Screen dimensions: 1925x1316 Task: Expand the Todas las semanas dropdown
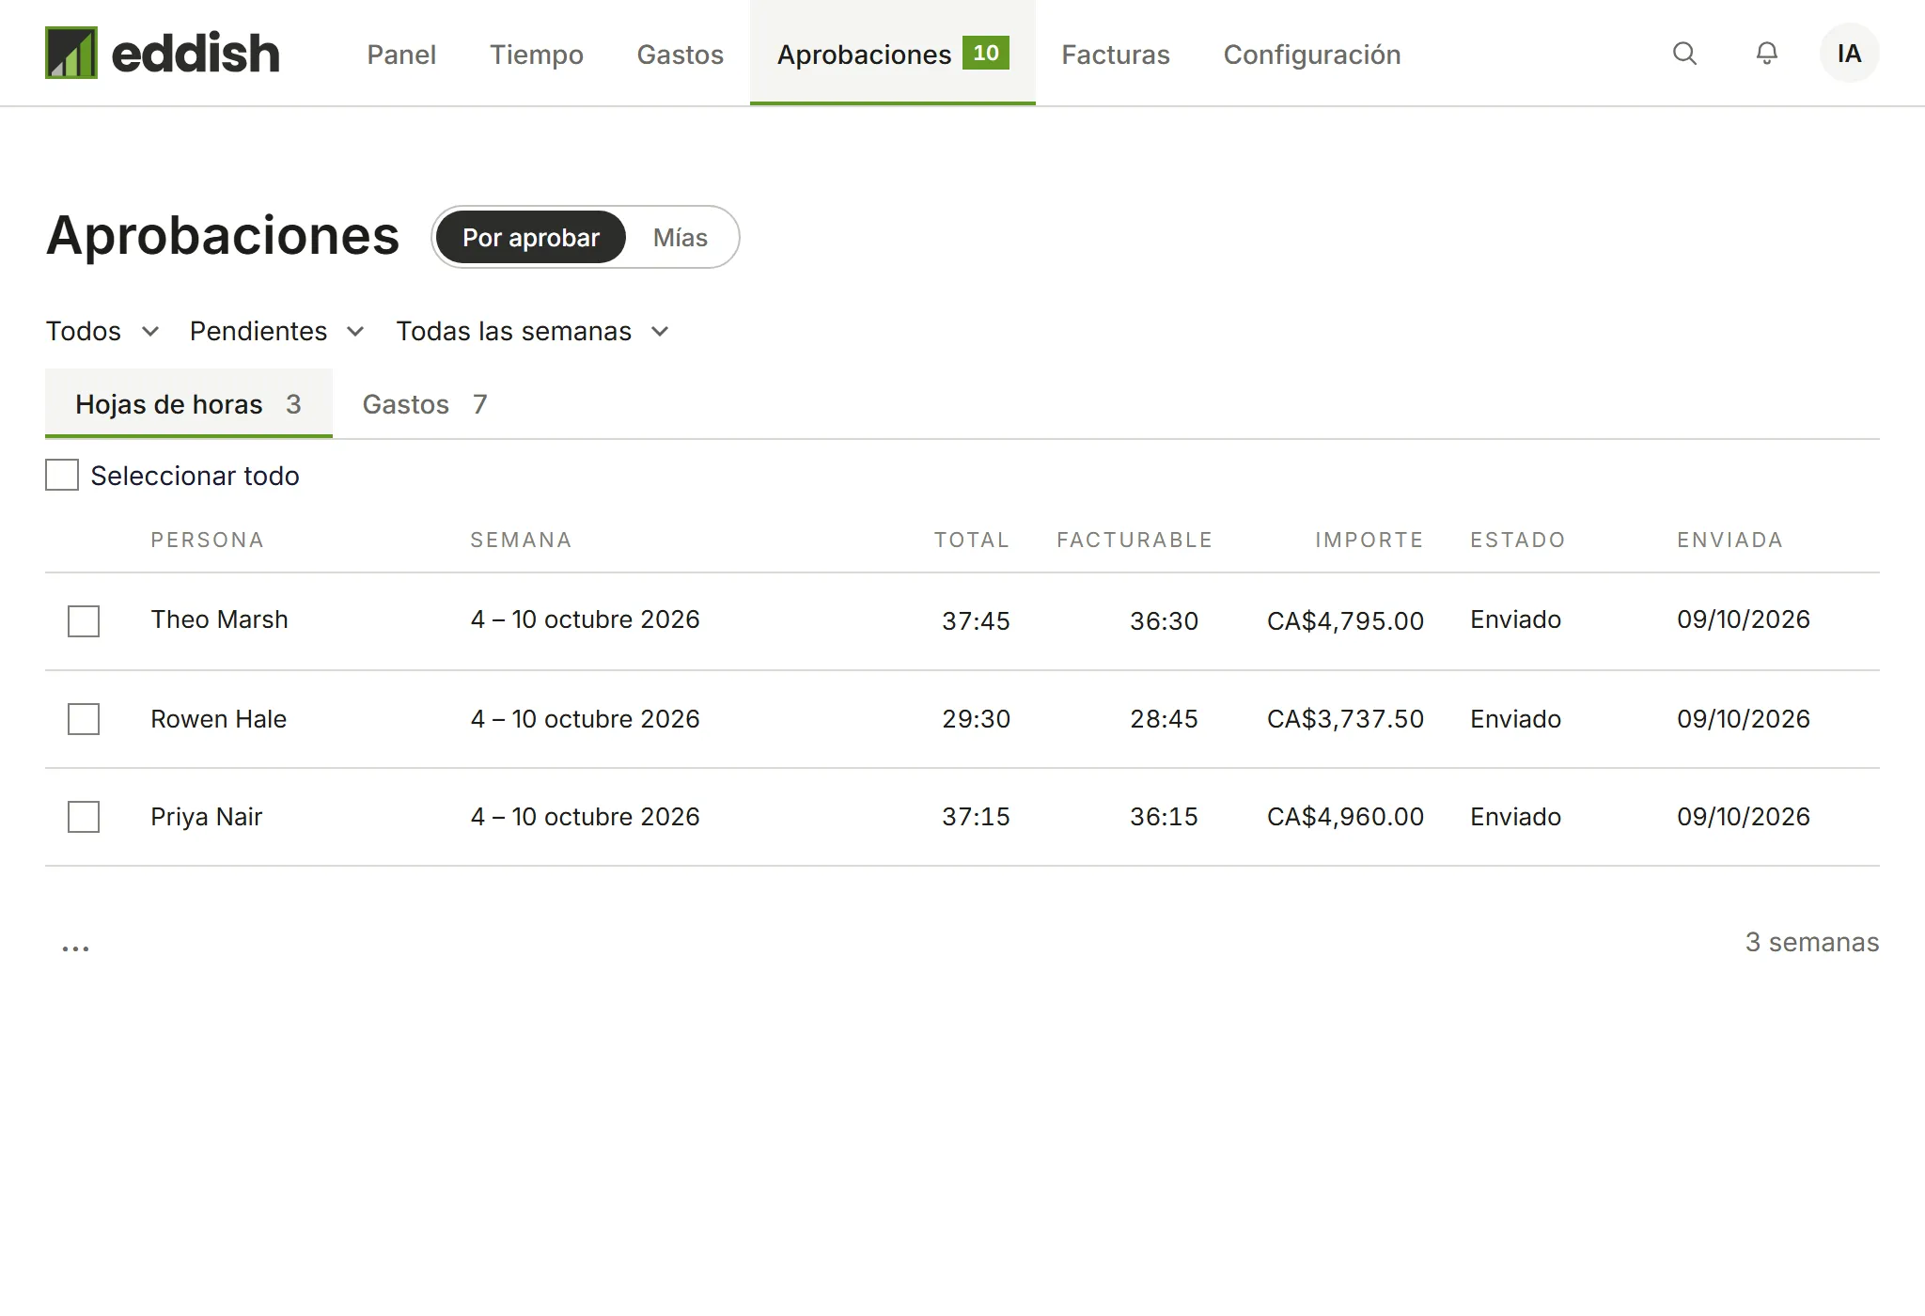533,331
